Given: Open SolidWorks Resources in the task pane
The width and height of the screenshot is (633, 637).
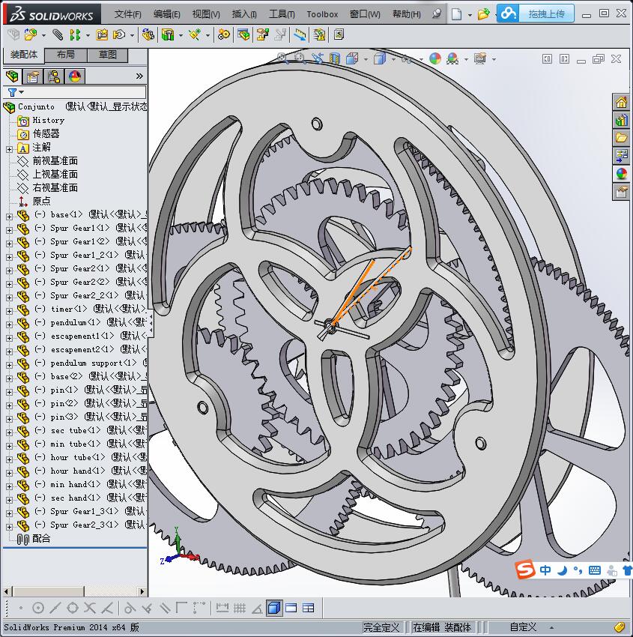Looking at the screenshot, I should pyautogui.click(x=621, y=103).
